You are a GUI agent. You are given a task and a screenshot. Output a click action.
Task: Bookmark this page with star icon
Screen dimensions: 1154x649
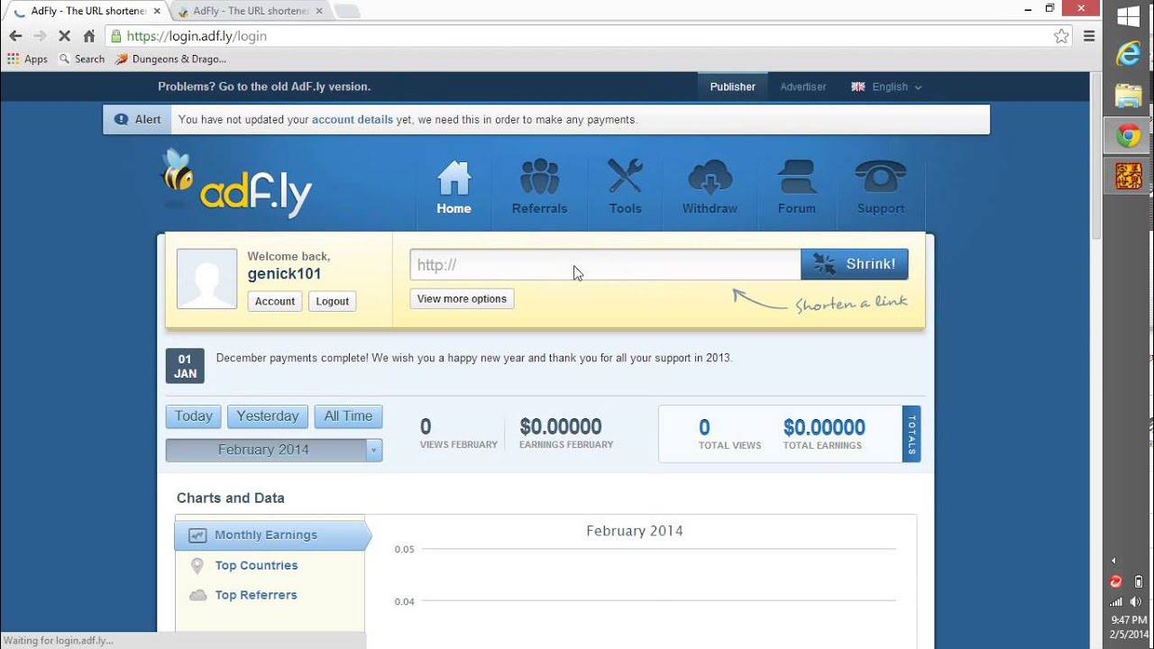pyautogui.click(x=1061, y=36)
